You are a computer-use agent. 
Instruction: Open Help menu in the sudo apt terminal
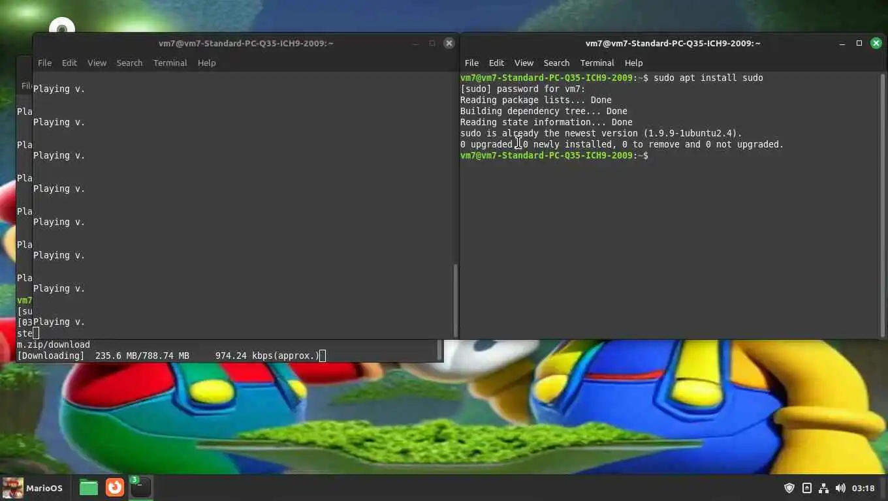pyautogui.click(x=633, y=63)
